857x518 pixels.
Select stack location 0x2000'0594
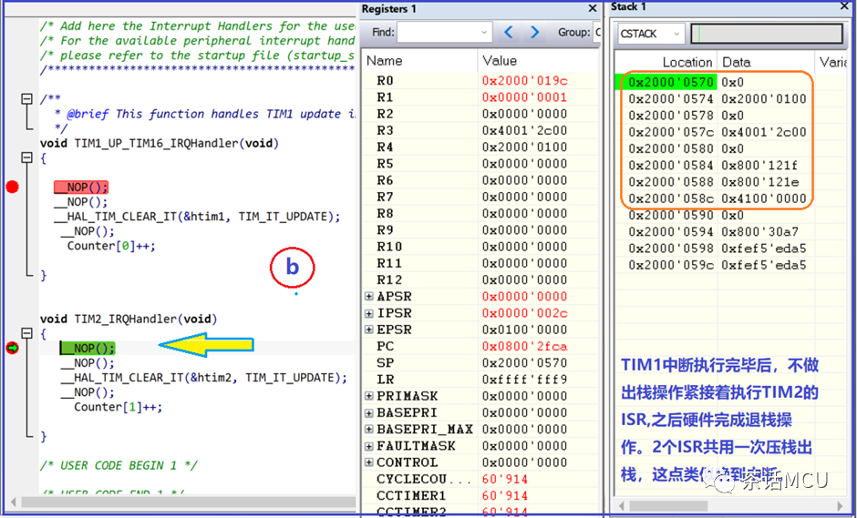tap(671, 231)
